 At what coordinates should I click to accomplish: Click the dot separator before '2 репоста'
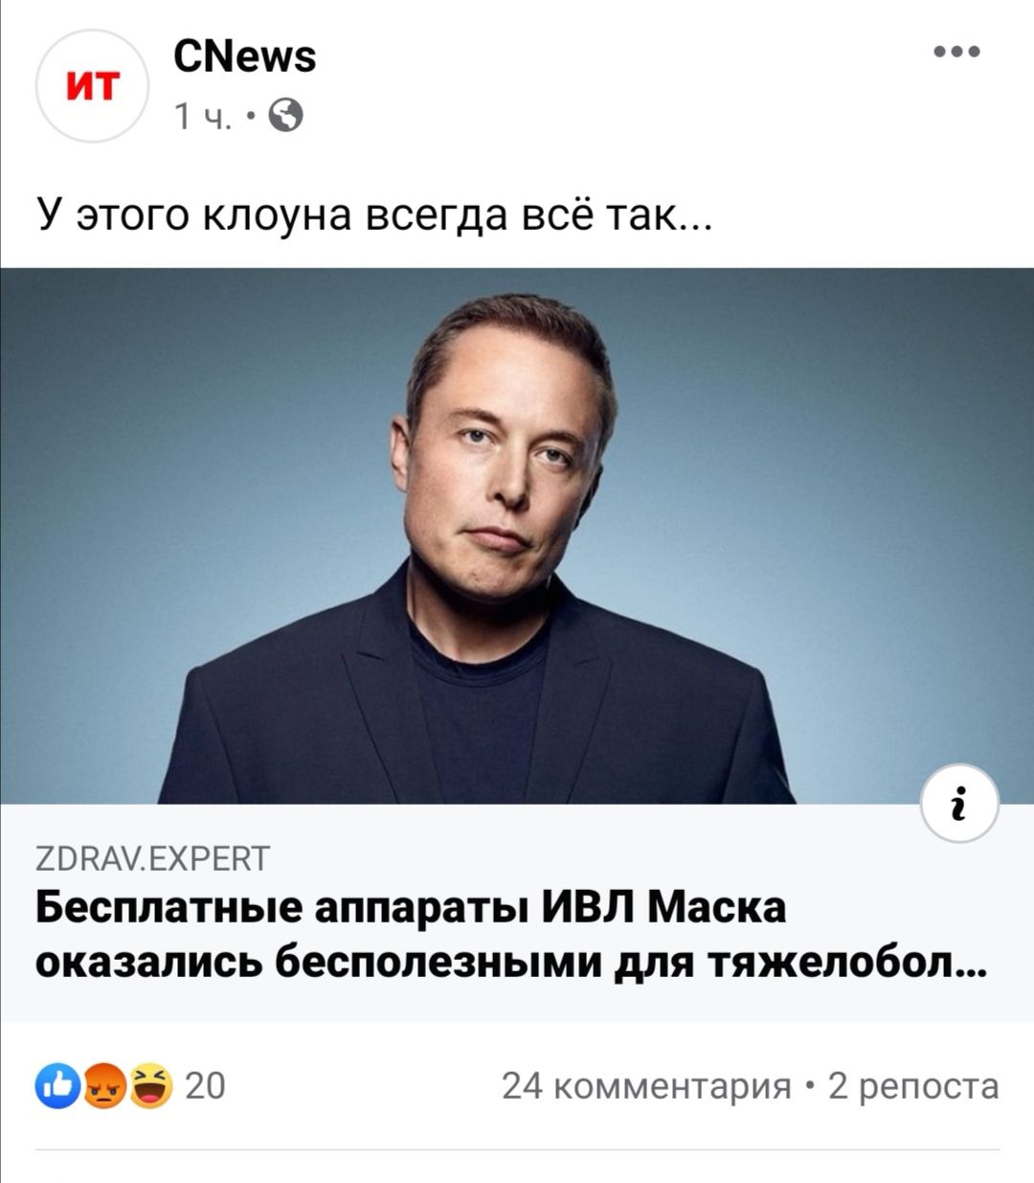(810, 1087)
